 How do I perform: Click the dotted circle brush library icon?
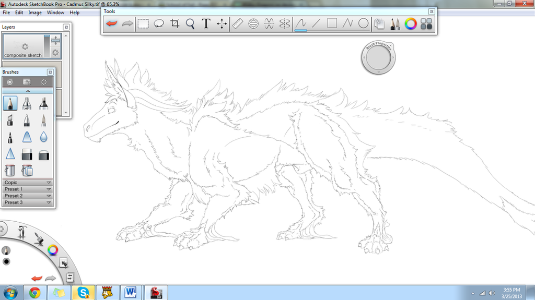(x=44, y=82)
